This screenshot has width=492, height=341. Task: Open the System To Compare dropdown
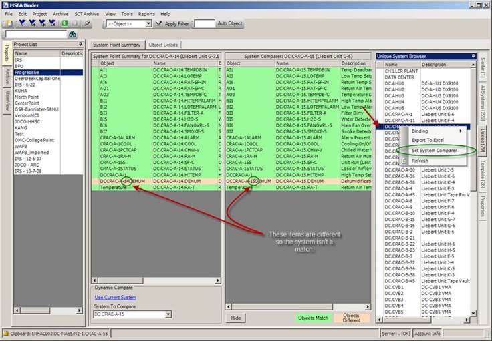[168, 314]
